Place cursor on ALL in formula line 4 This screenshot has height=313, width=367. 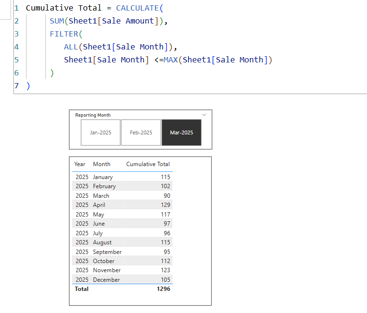[x=71, y=47]
